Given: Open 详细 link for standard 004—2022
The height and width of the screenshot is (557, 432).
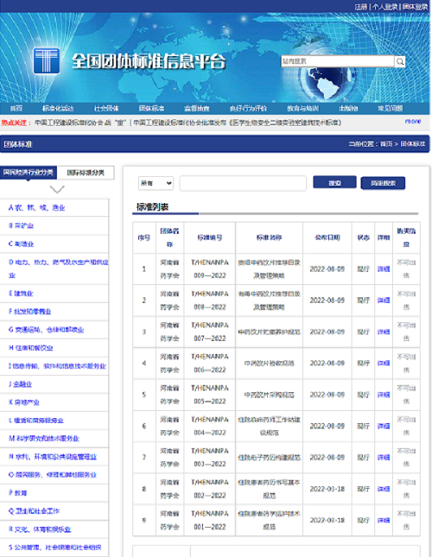Looking at the screenshot, I should (384, 426).
